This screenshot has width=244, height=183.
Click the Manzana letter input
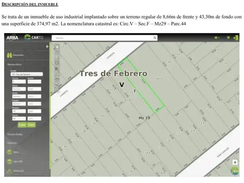coord(35,111)
